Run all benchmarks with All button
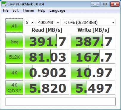The image size is (121, 110). point(14,25)
